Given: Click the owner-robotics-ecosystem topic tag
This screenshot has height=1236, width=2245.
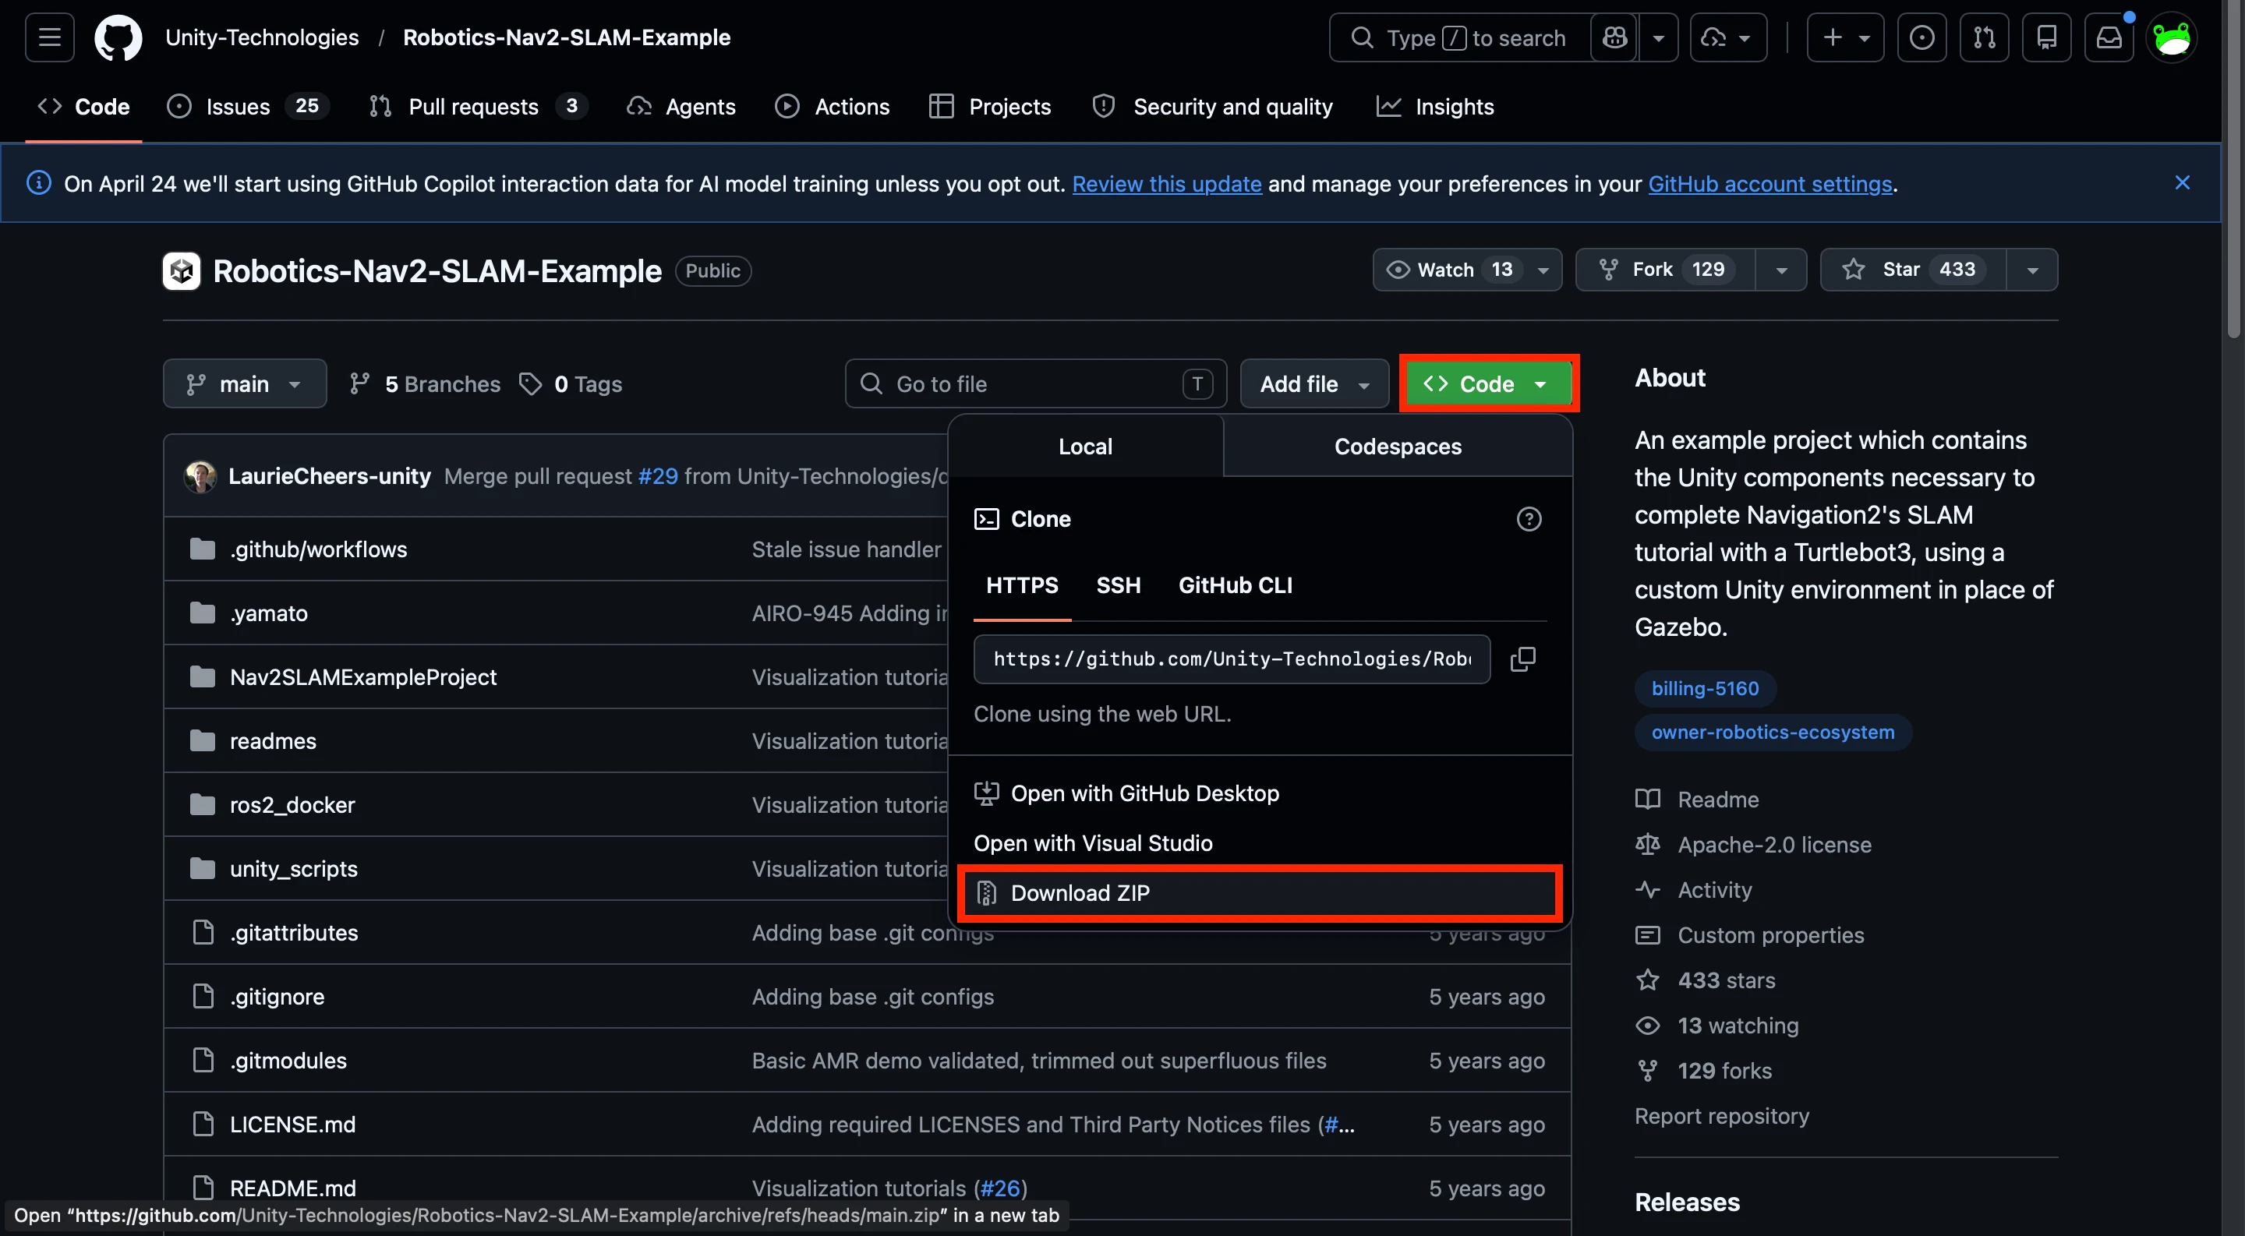Looking at the screenshot, I should point(1773,733).
